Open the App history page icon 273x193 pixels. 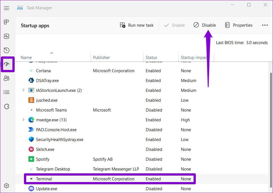click(6, 50)
